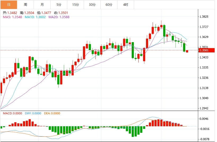Click the 1.3825 price axis label
The width and height of the screenshot is (217, 142).
[204, 17]
